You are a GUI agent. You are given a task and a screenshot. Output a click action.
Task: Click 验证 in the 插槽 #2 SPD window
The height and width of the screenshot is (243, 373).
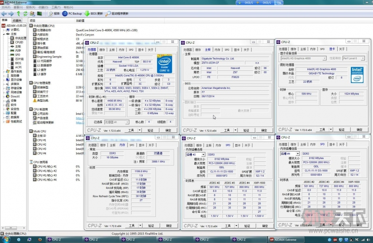pos(247,226)
